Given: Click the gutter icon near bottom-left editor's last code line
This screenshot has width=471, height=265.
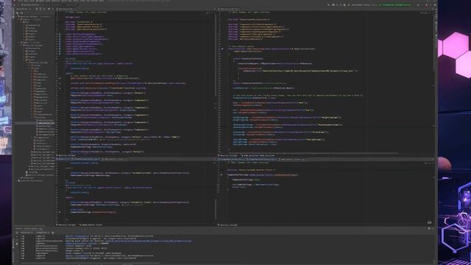Looking at the screenshot, I should 60,212.
